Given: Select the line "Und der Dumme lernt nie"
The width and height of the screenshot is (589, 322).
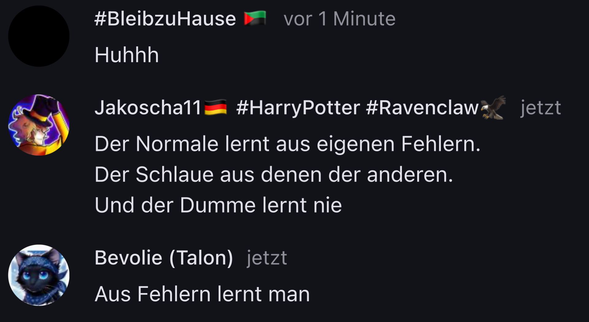Looking at the screenshot, I should tap(218, 205).
